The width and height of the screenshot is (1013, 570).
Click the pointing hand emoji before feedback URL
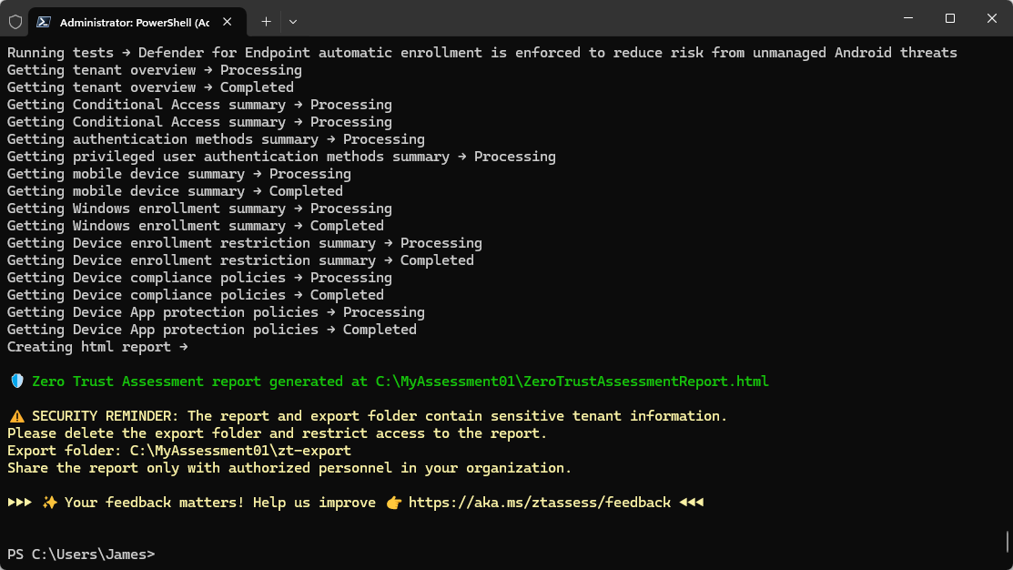pyautogui.click(x=393, y=503)
